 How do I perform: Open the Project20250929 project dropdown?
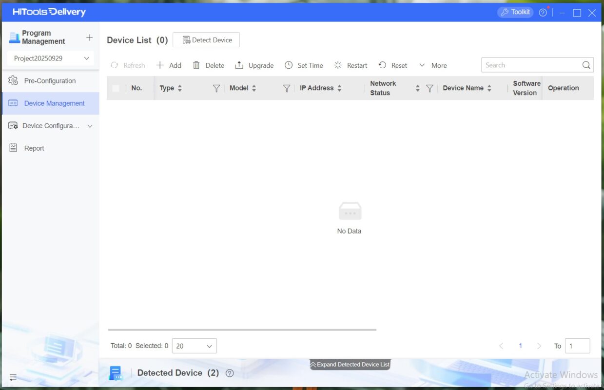51,58
